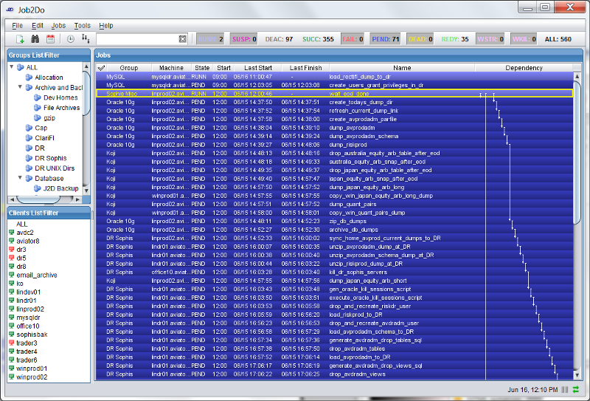Click the File Archives group globe icon

pyautogui.click(x=38, y=107)
